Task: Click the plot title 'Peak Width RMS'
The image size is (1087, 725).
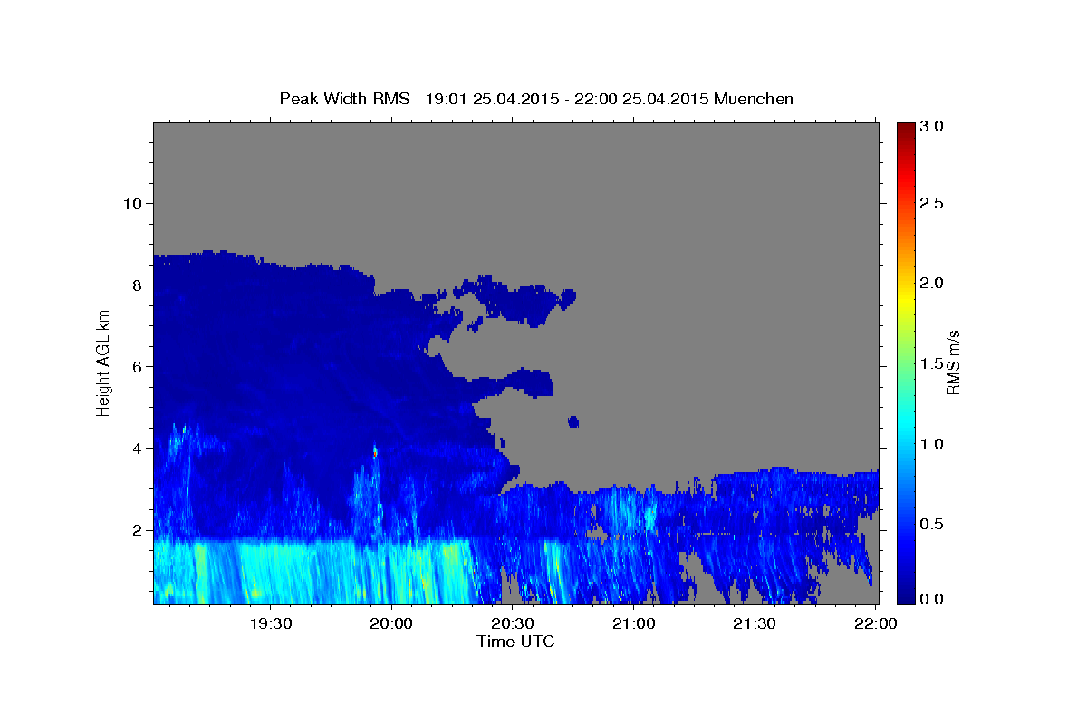Action: pyautogui.click(x=344, y=99)
